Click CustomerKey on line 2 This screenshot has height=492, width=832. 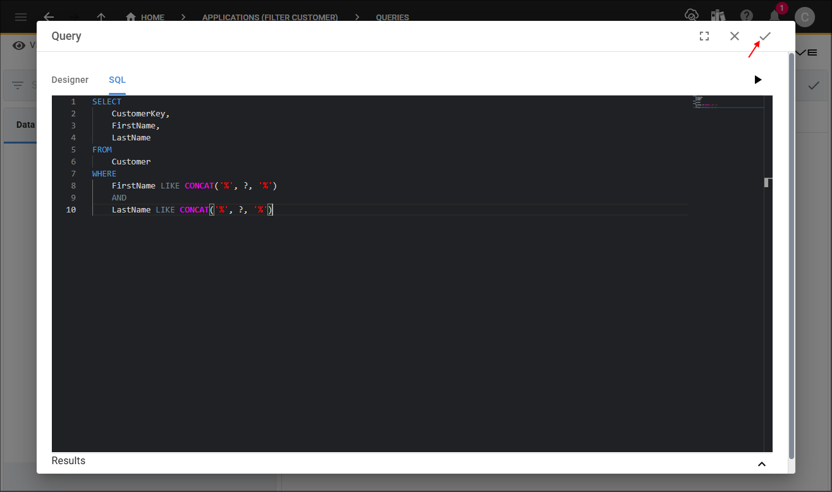pos(139,114)
